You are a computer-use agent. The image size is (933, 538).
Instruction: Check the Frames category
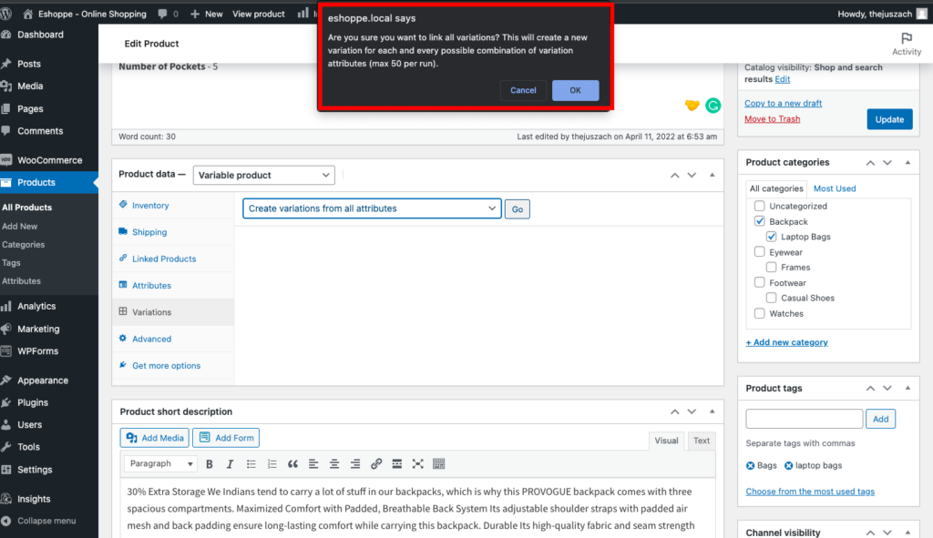pos(771,268)
